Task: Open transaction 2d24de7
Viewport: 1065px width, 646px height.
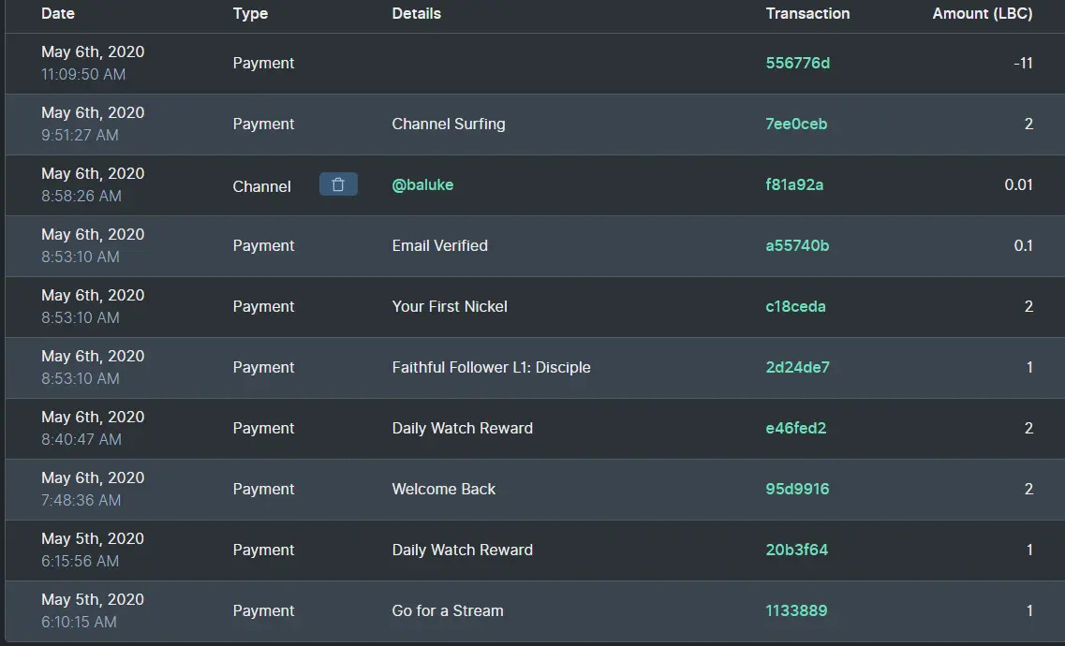Action: tap(797, 367)
